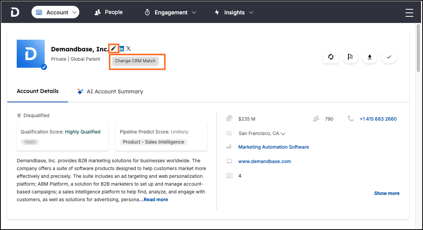Click the pencil edit icon beside company name

click(113, 49)
